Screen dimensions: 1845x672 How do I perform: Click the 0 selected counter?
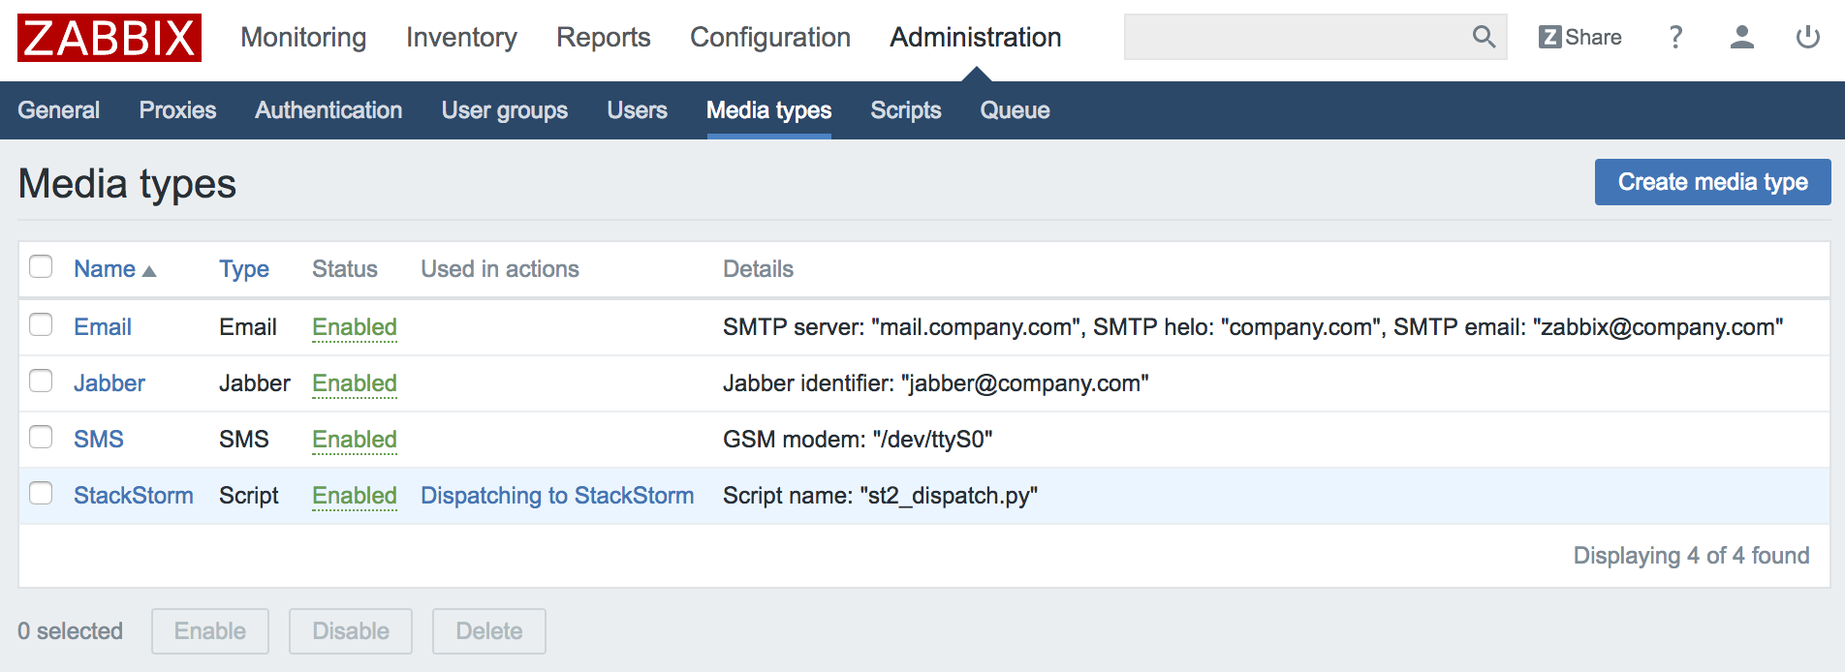(71, 631)
